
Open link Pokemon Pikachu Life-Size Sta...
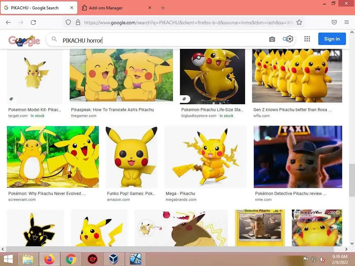(x=212, y=110)
